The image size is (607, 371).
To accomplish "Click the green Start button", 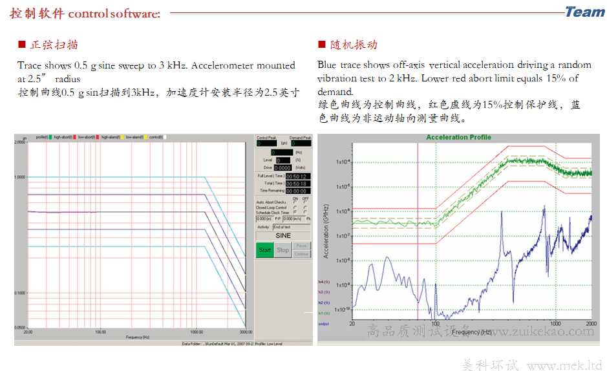I will pyautogui.click(x=265, y=250).
